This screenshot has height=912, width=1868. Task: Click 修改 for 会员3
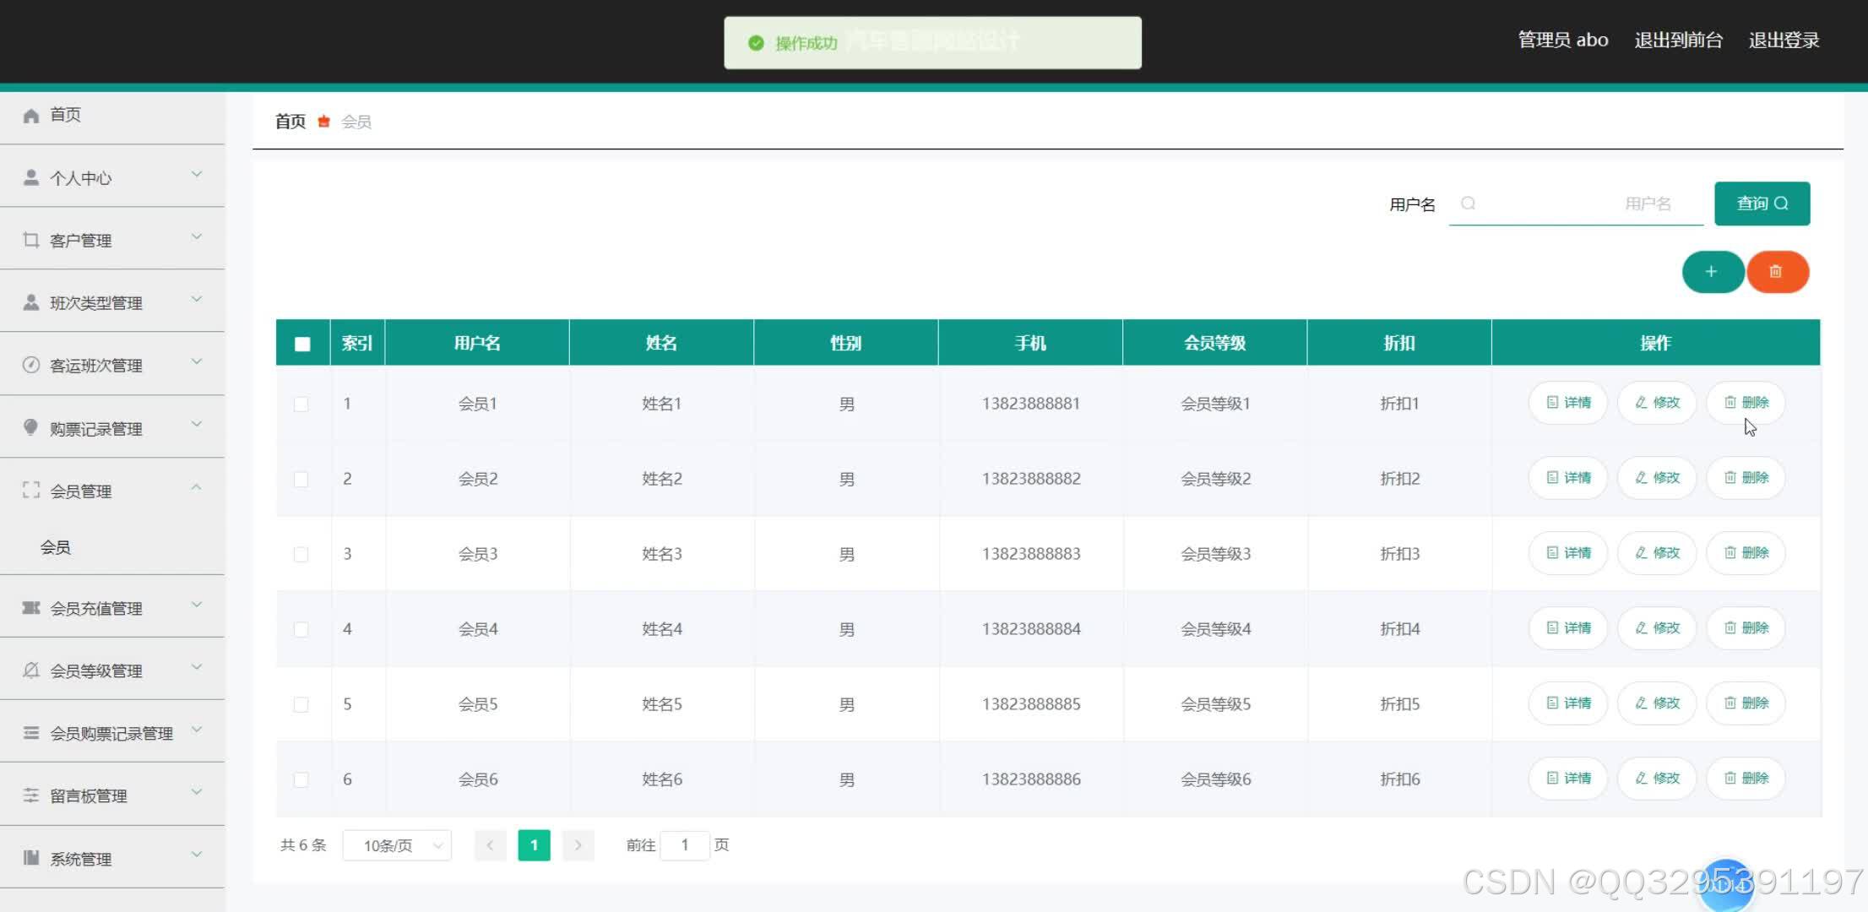[x=1657, y=553]
